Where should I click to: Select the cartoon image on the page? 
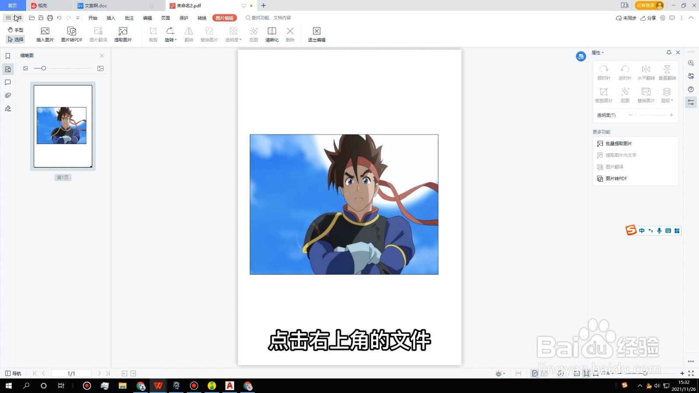(x=344, y=204)
